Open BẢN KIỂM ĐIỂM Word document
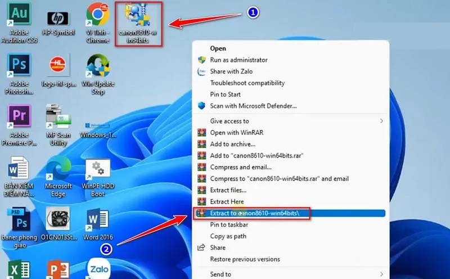 [x=19, y=177]
